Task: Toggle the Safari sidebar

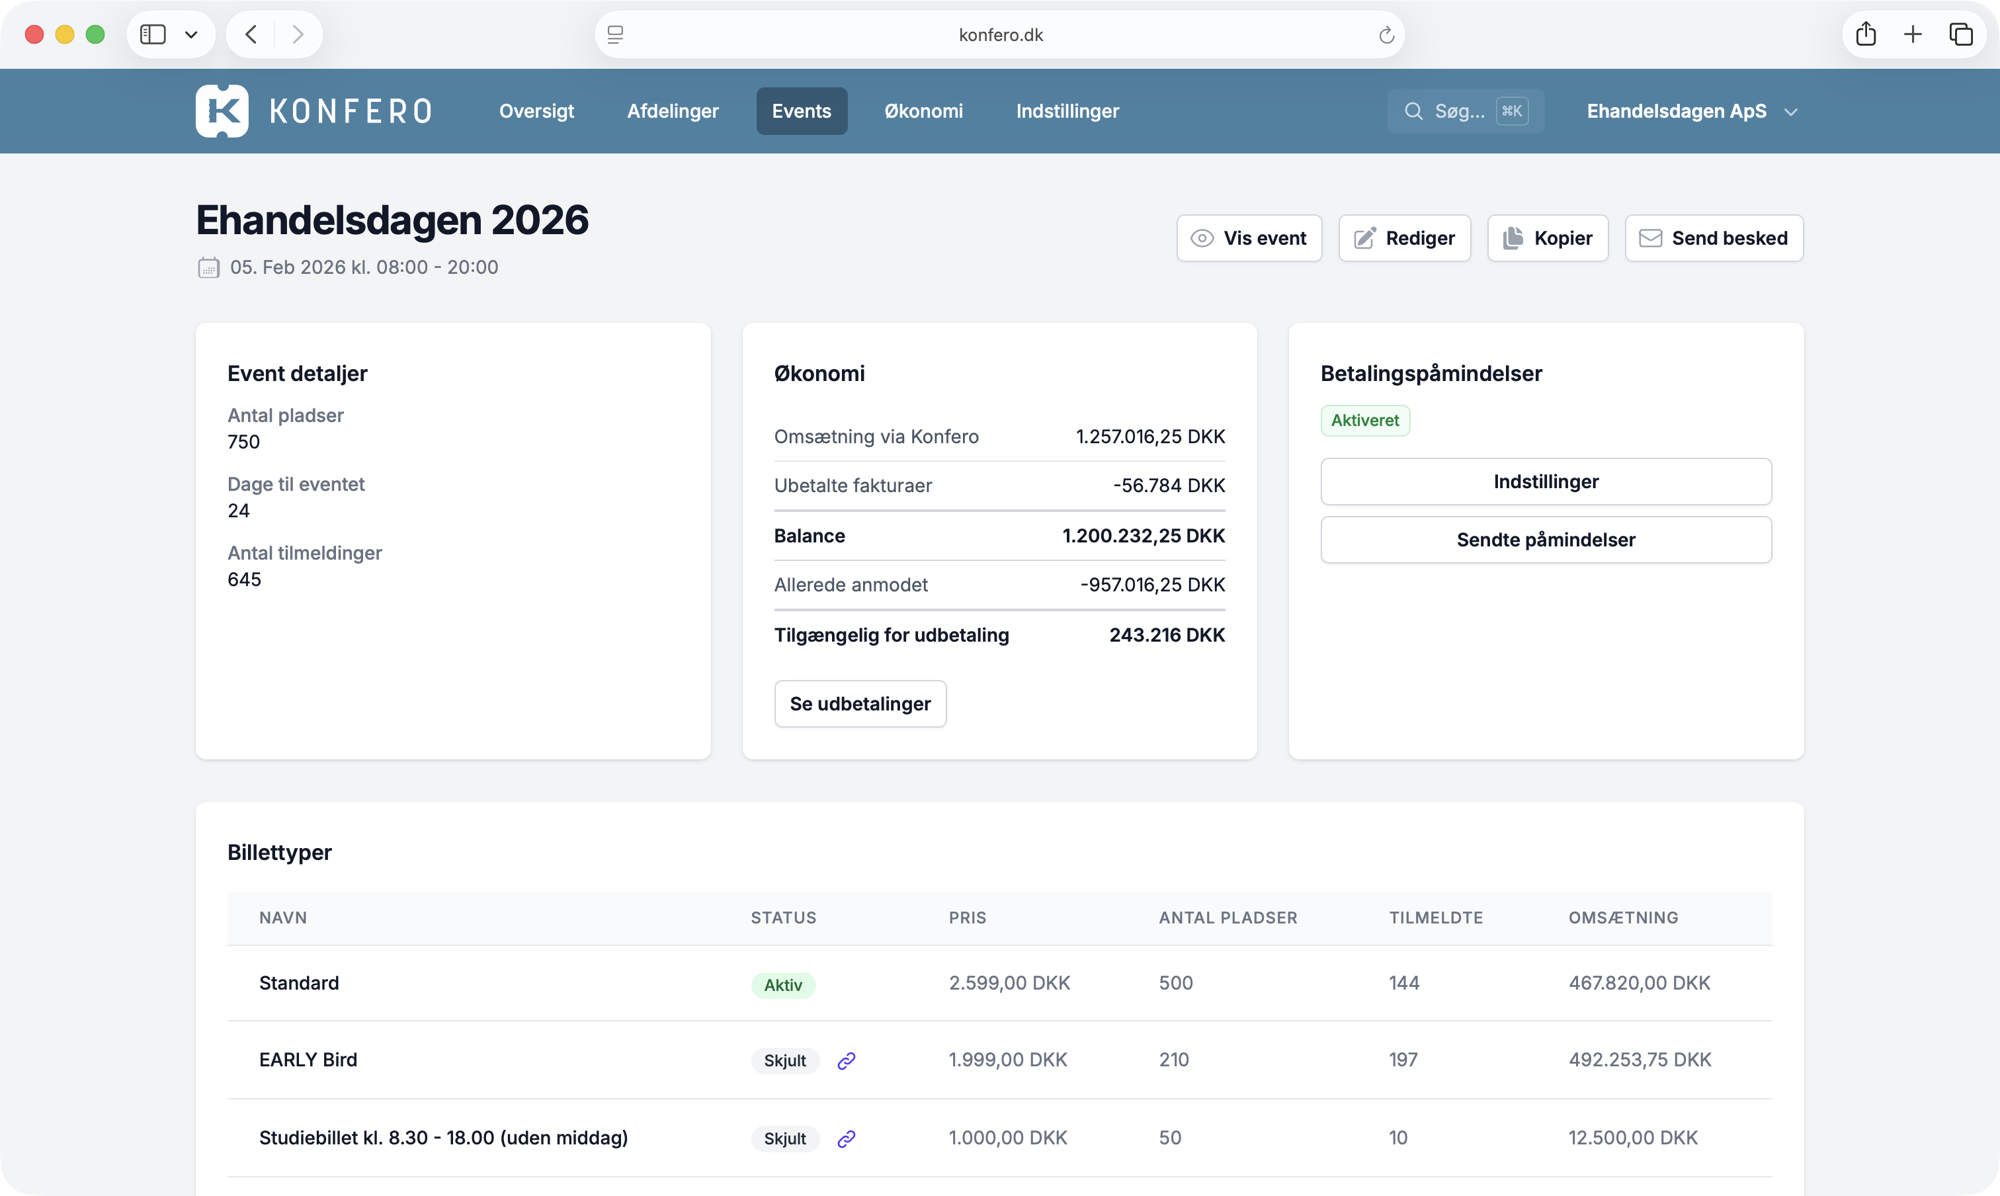Action: tap(153, 34)
